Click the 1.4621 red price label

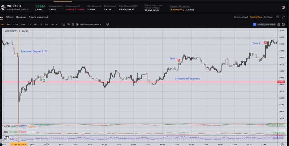pyautogui.click(x=281, y=82)
